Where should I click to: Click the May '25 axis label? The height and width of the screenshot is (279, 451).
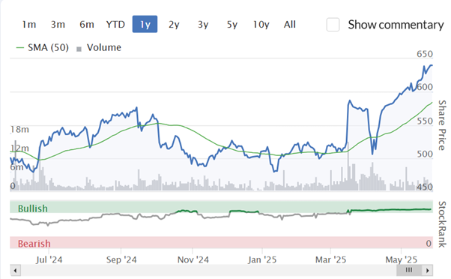point(402,259)
